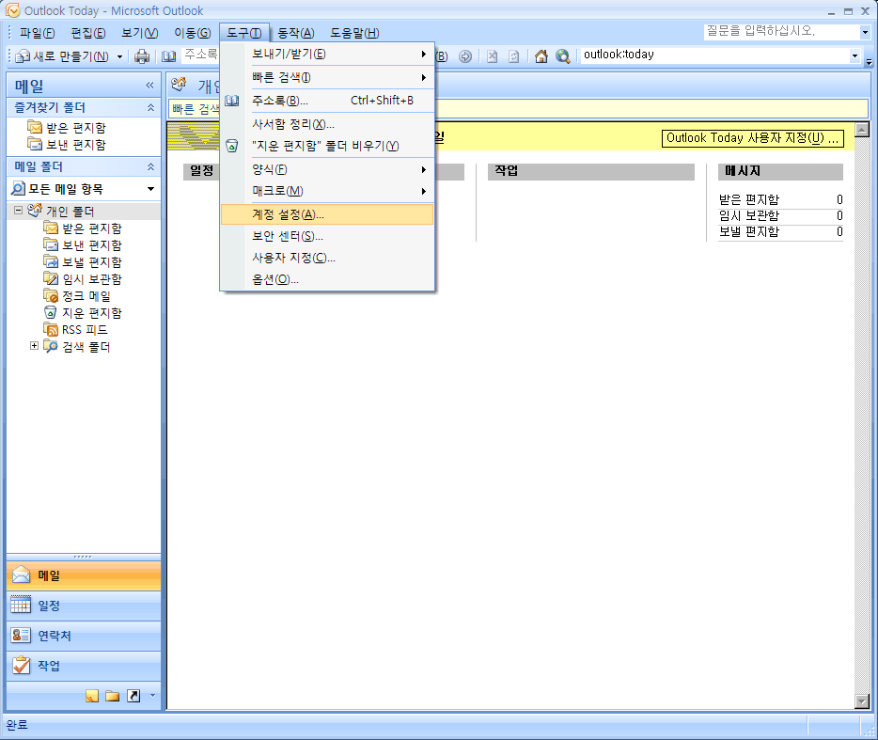Choose 사서함 정리(X)... menu entry
The height and width of the screenshot is (740, 878).
click(x=327, y=124)
